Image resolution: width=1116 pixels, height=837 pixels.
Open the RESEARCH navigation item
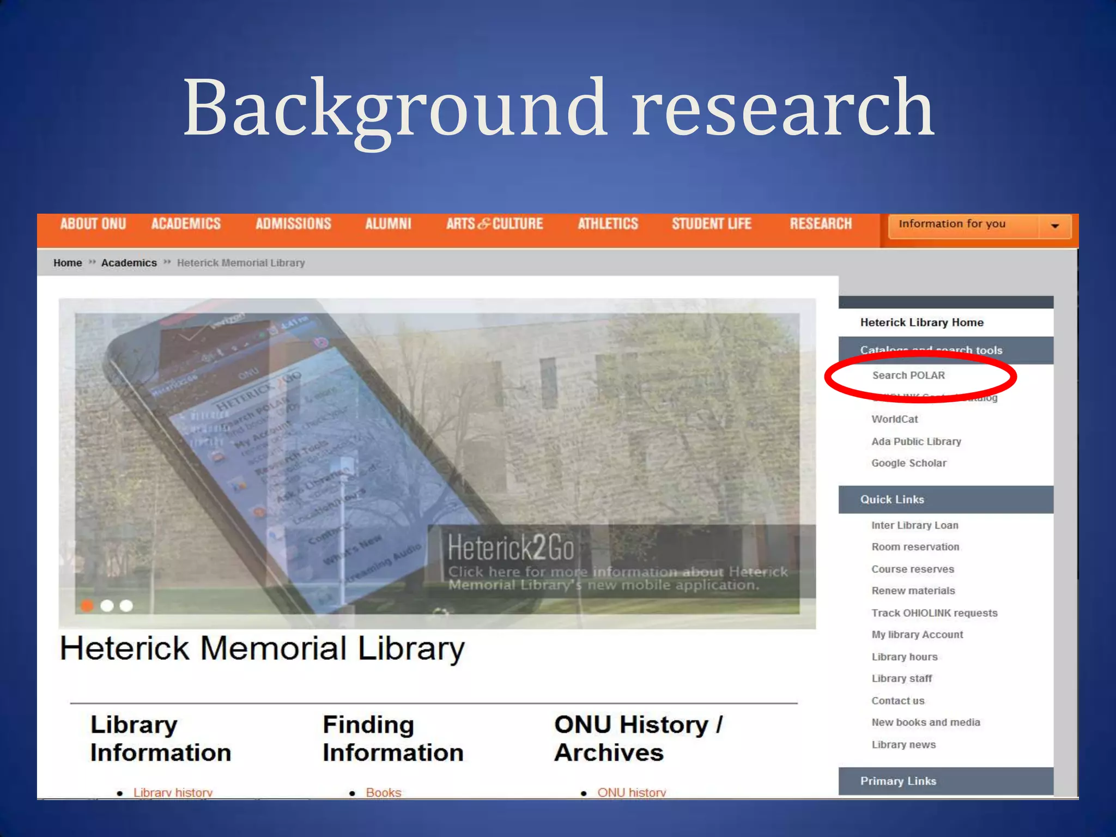[821, 224]
